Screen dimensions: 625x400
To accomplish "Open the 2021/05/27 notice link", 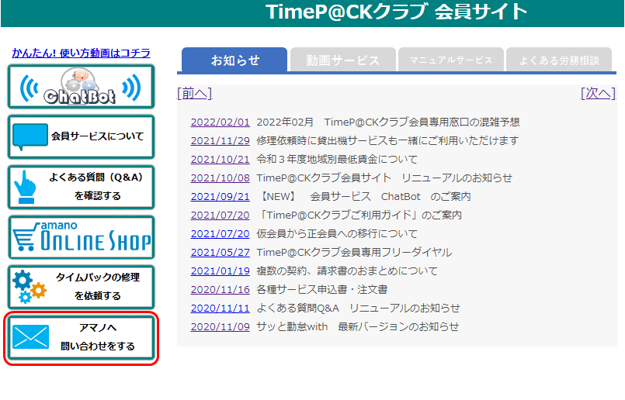I will (220, 253).
